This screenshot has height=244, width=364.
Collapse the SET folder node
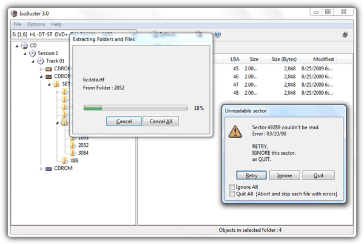click(x=49, y=84)
